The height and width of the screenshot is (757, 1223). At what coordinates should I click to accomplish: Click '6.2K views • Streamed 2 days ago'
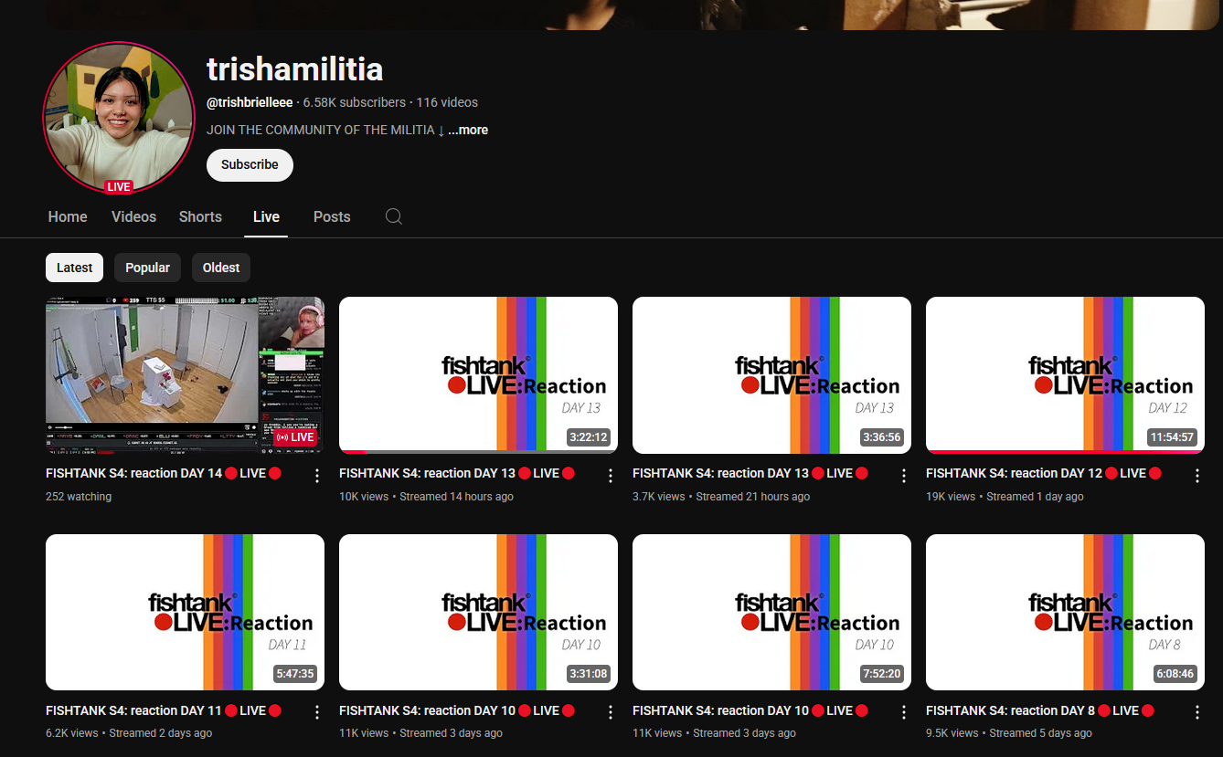[129, 733]
